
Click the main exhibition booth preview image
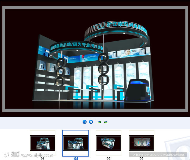tap(95, 59)
